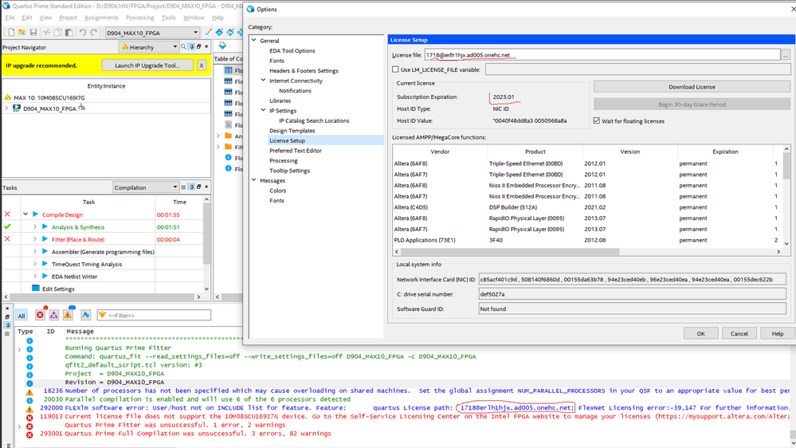The width and height of the screenshot is (796, 448).
Task: Open the Assignments menu
Action: point(101,18)
